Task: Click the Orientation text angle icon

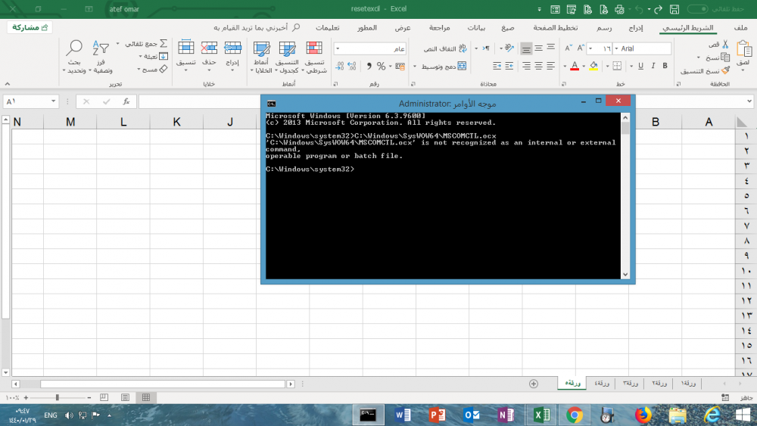Action: 509,48
